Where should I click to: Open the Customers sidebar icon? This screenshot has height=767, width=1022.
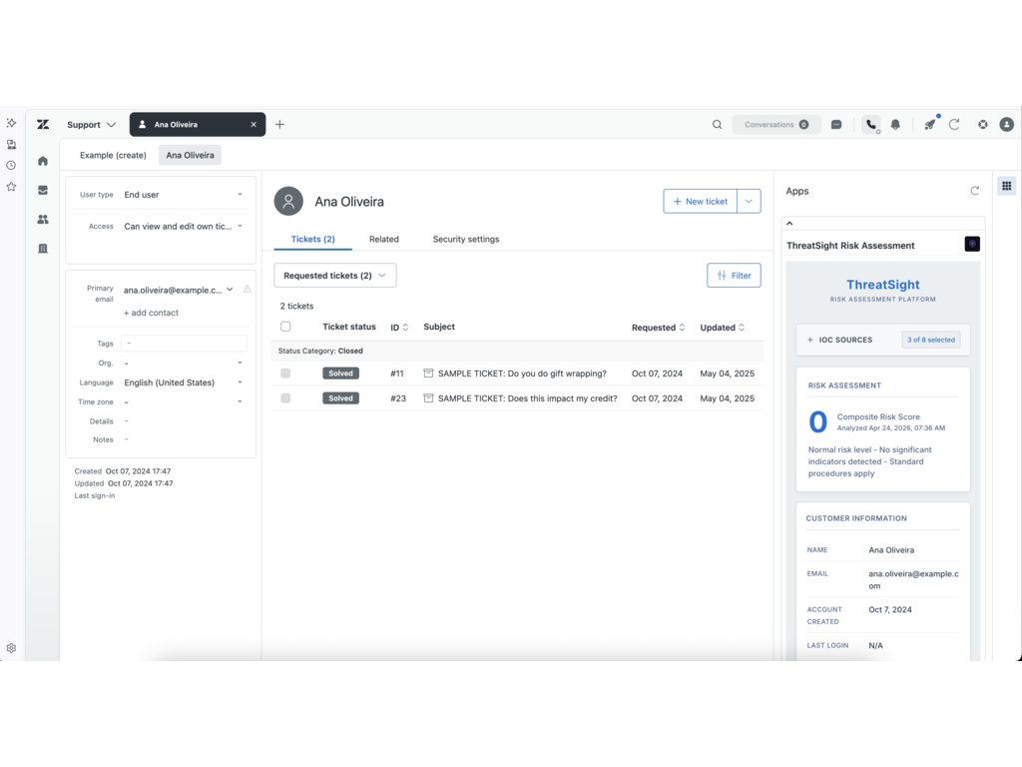tap(43, 220)
